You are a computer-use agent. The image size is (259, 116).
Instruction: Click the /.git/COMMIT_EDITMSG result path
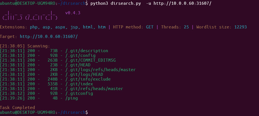coord(91,60)
